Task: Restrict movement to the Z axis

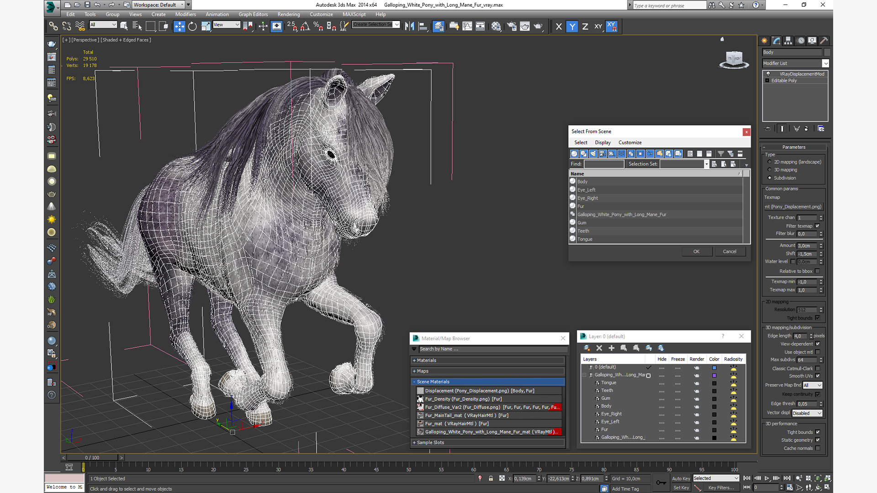Action: pyautogui.click(x=585, y=26)
